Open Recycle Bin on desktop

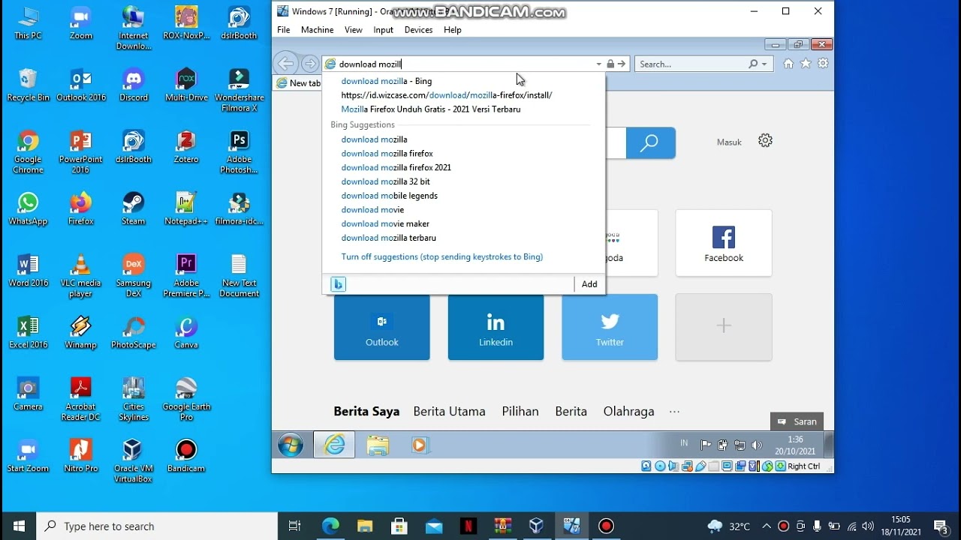(x=28, y=85)
